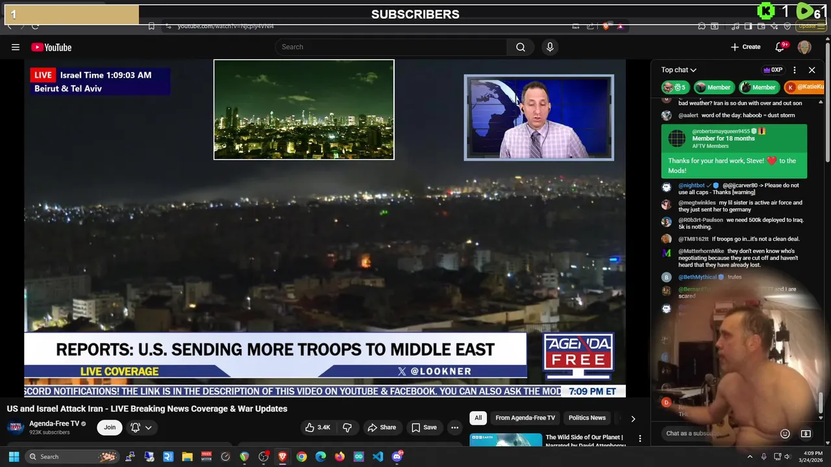Viewport: 831px width, 467px height.
Task: Bookmark this page icon
Action: pos(151,26)
